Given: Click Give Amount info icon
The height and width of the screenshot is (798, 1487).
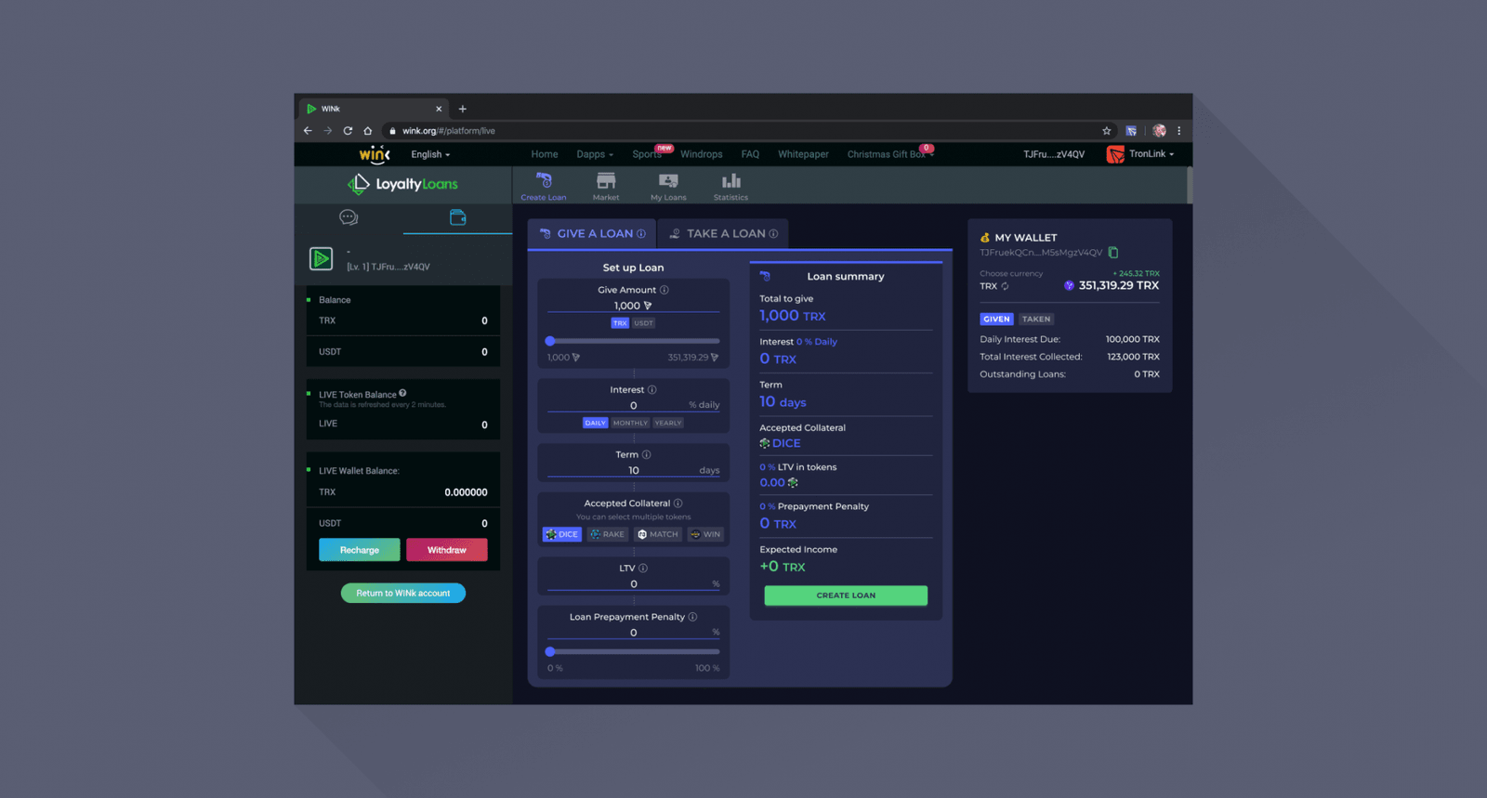Looking at the screenshot, I should [664, 290].
